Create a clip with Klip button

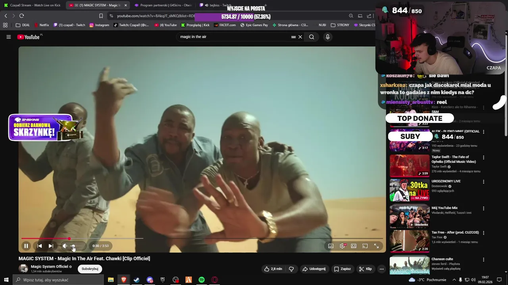[x=366, y=269]
